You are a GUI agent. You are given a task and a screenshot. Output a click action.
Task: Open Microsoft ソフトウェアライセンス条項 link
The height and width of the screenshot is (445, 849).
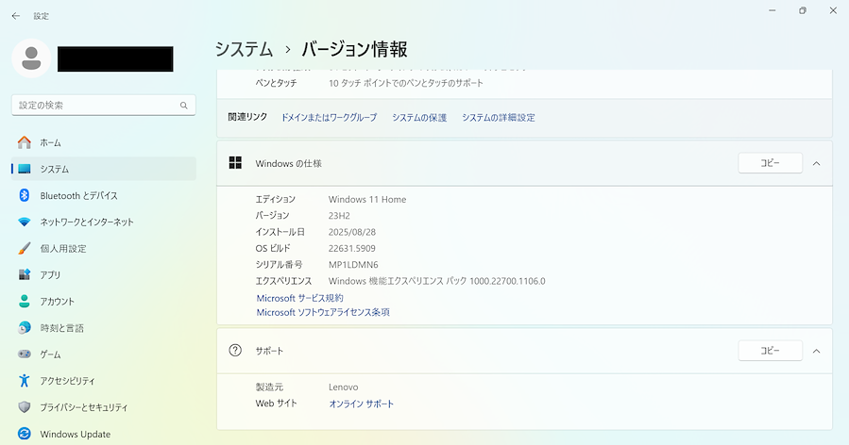(323, 312)
